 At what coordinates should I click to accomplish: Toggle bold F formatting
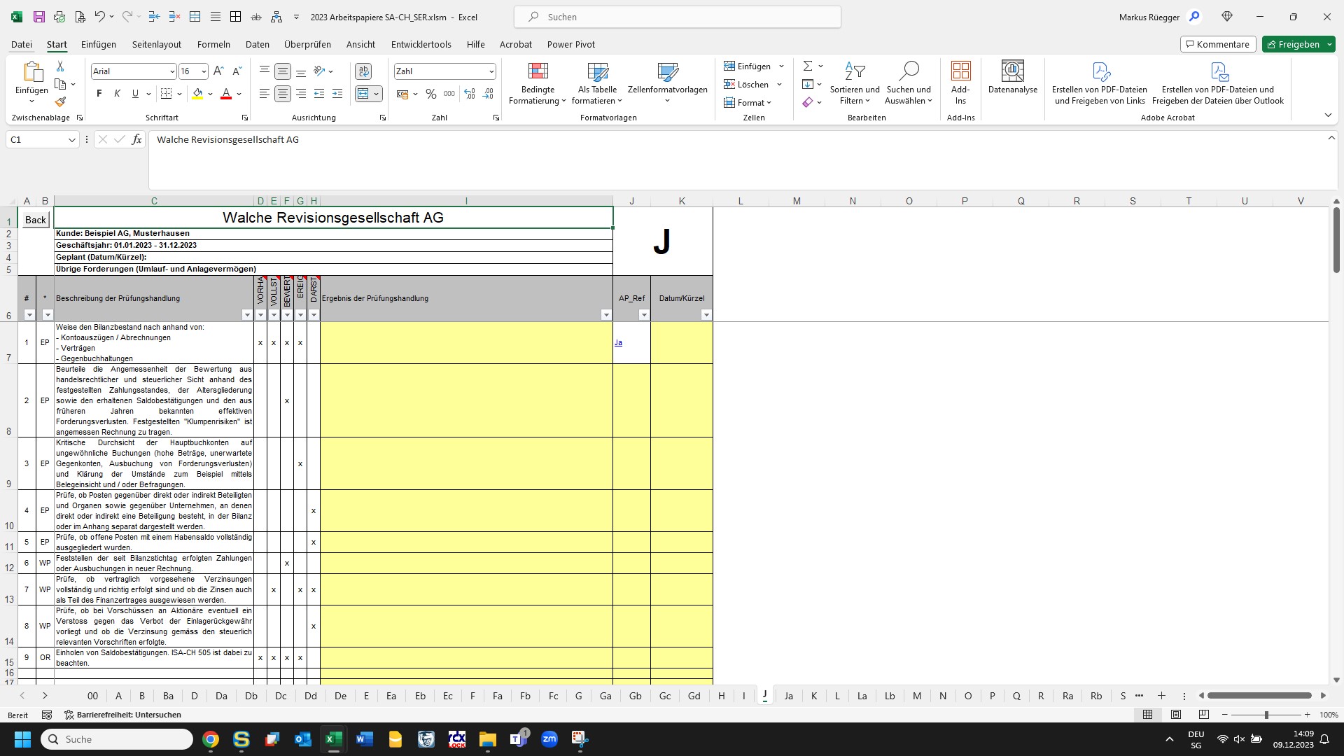click(x=99, y=94)
